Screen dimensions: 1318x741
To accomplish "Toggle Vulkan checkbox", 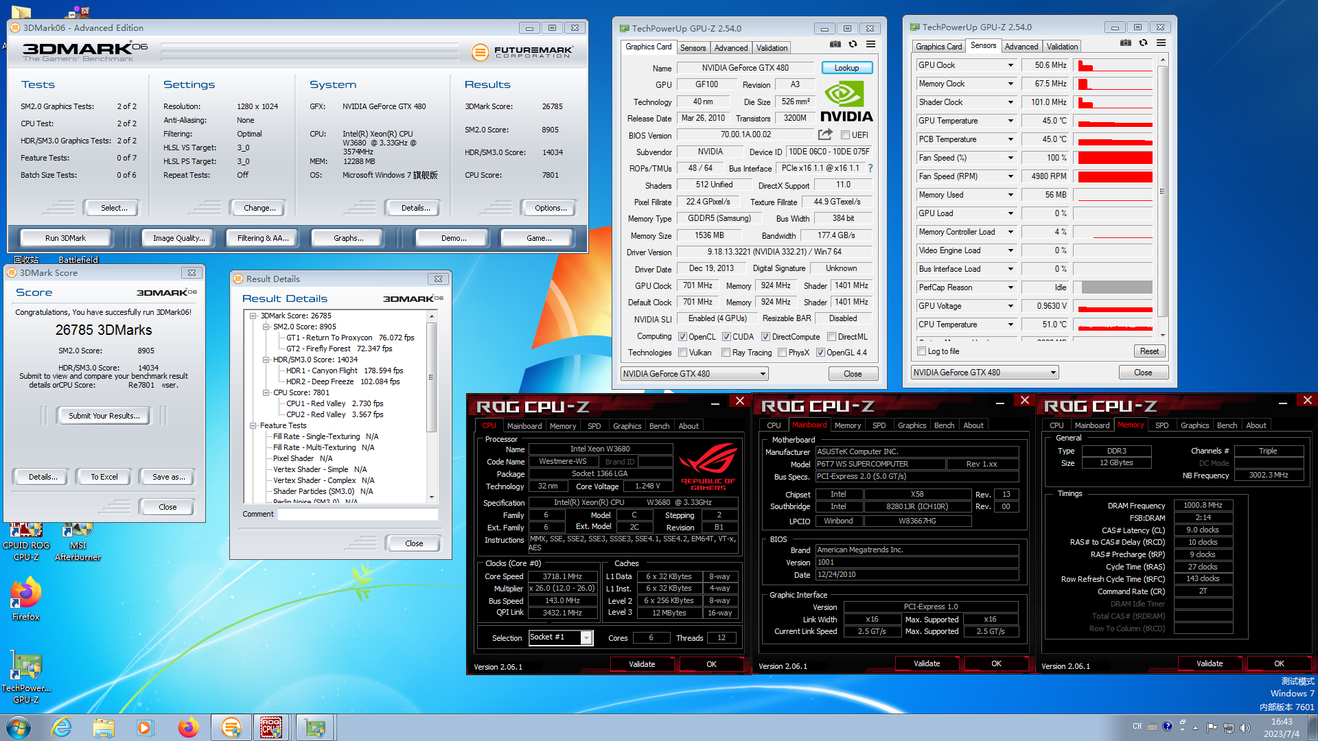I will coord(682,353).
